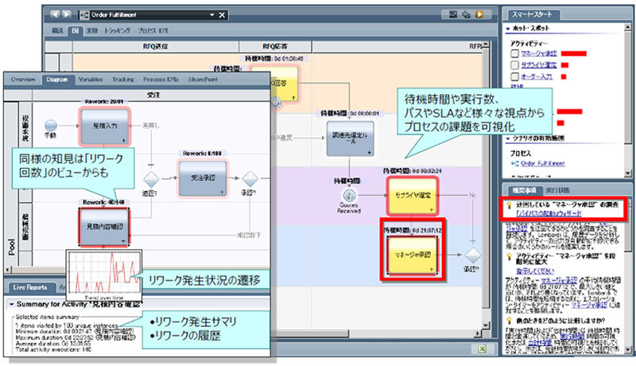Expand the 見積入力 subprocess plus icon
Screen dimensions: 636x366
coord(124,140)
